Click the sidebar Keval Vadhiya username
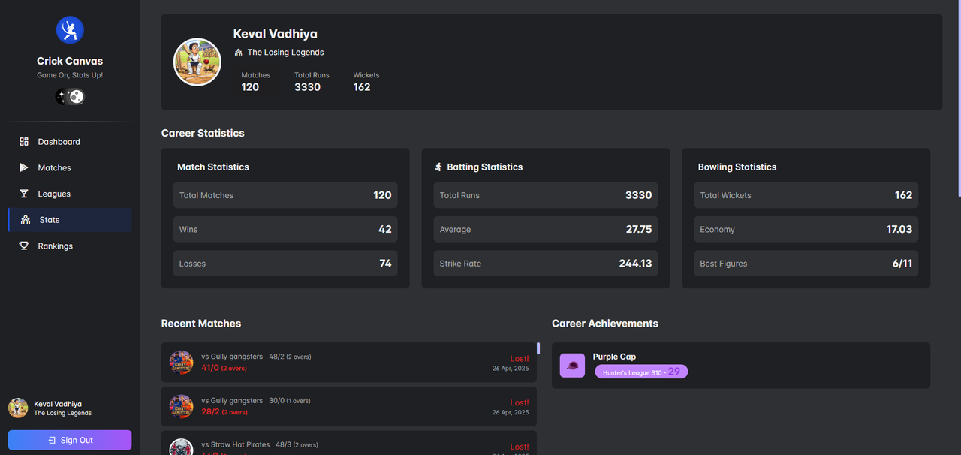This screenshot has height=455, width=961. click(x=58, y=404)
